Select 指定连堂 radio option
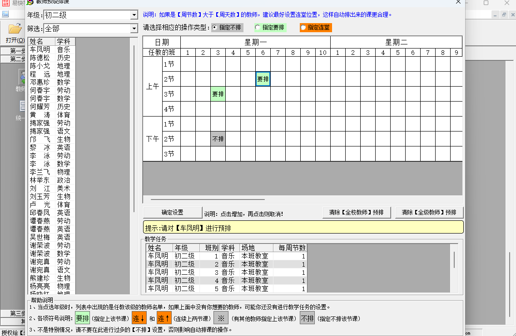This screenshot has width=516, height=336. 316,28
